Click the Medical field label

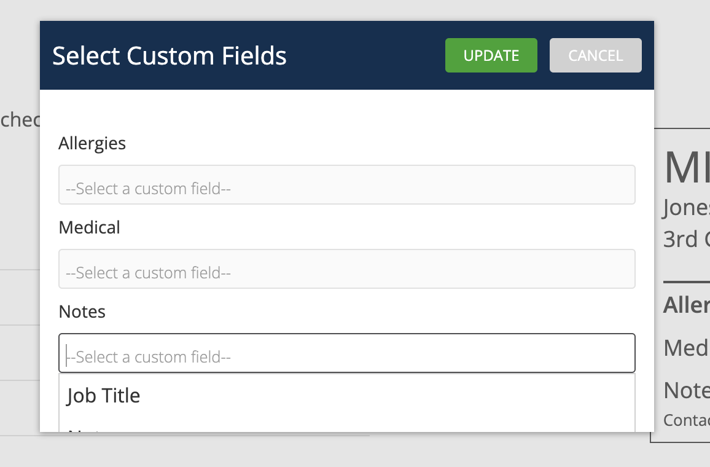tap(89, 227)
